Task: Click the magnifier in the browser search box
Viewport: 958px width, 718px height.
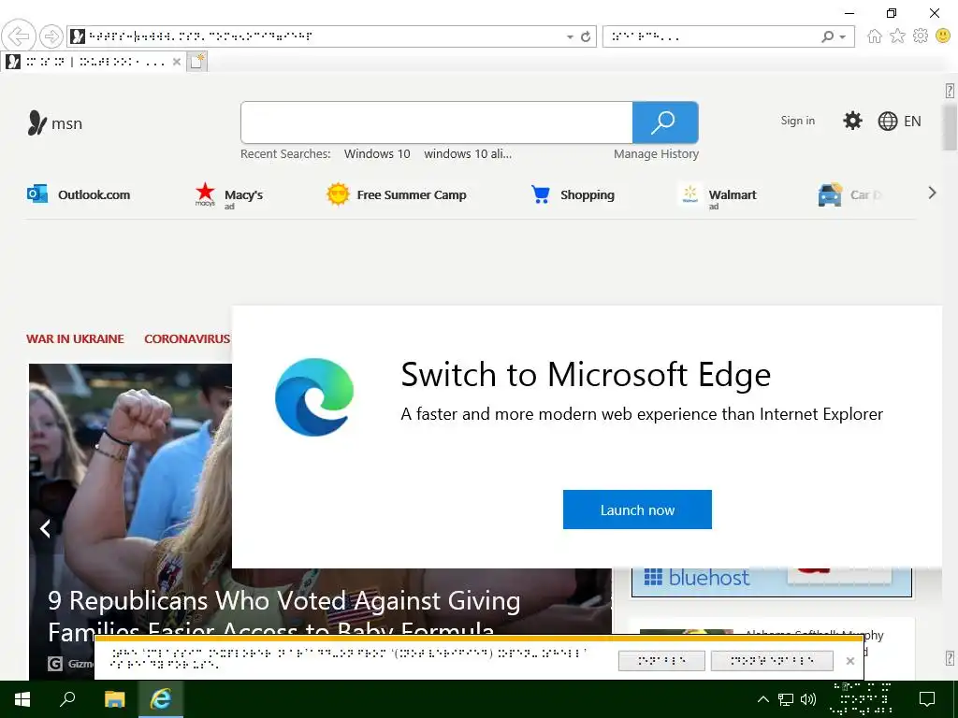Action: coord(827,36)
